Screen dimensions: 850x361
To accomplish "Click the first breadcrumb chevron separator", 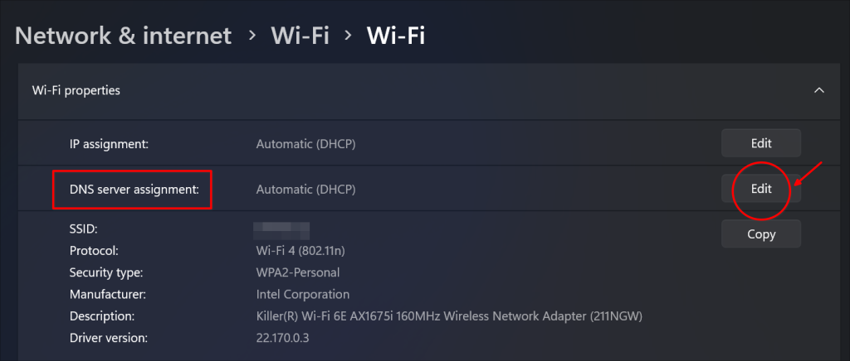I will click(252, 36).
